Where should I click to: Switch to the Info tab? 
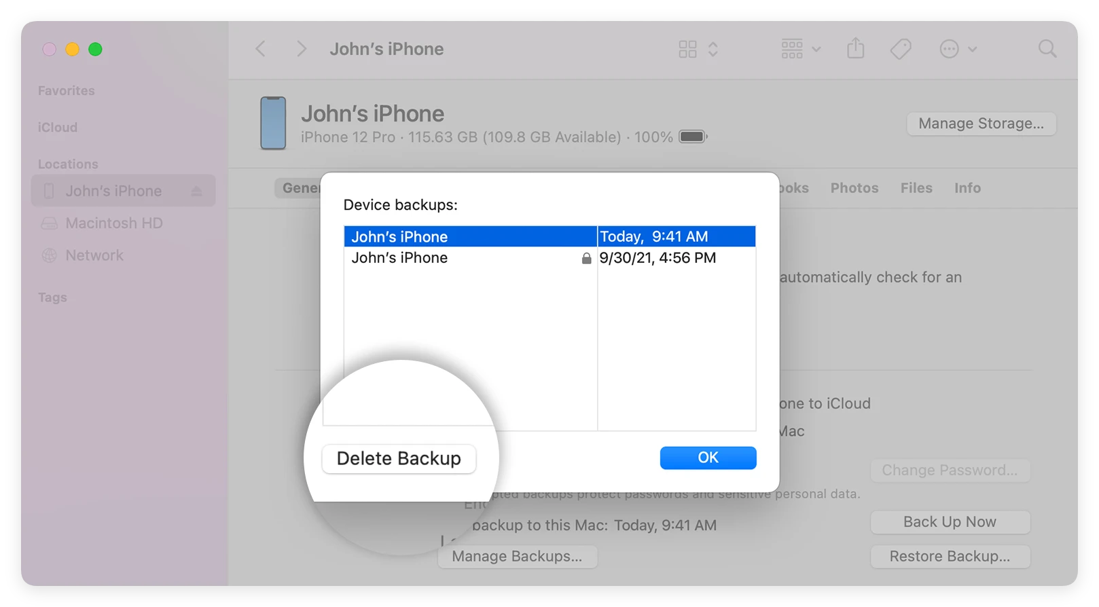pyautogui.click(x=967, y=188)
